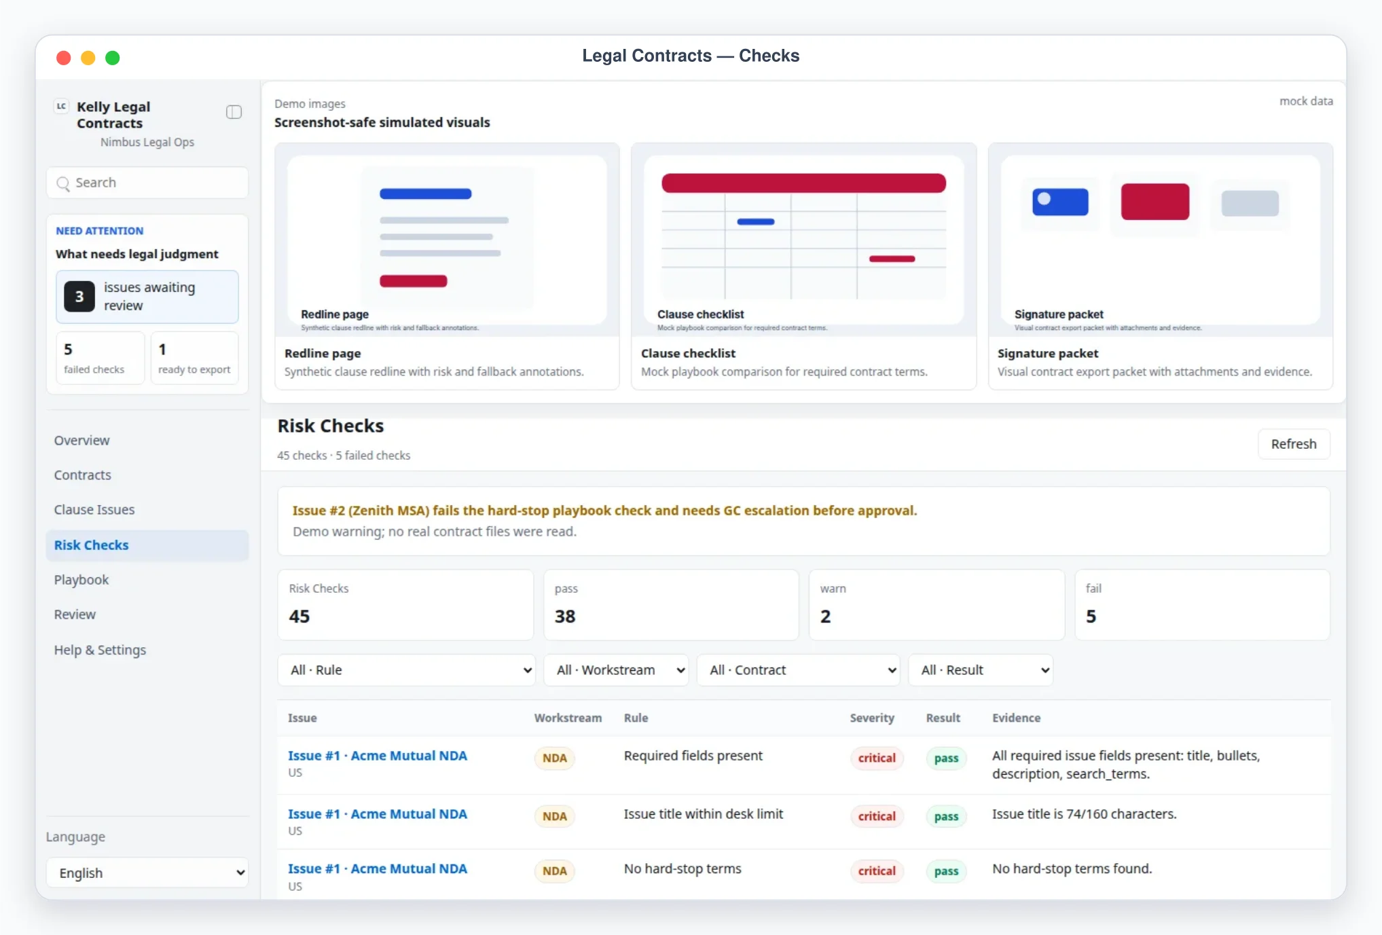Change the English language selector
This screenshot has width=1382, height=935.
tap(147, 873)
